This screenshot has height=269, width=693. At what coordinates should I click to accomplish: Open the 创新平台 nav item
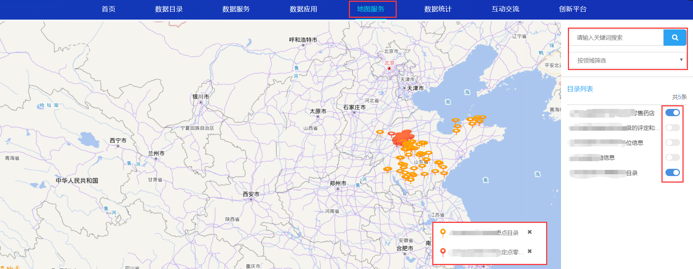tap(573, 9)
